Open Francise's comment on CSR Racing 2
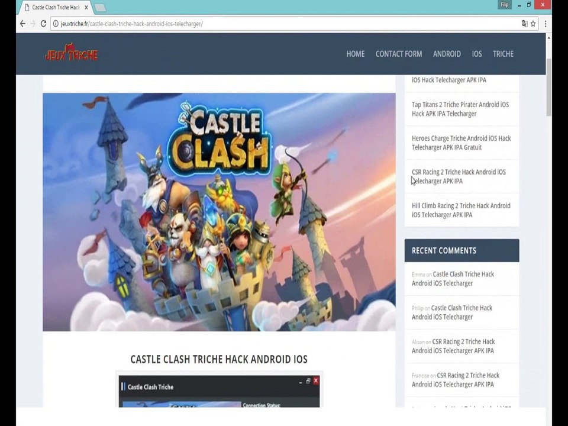 click(x=456, y=380)
